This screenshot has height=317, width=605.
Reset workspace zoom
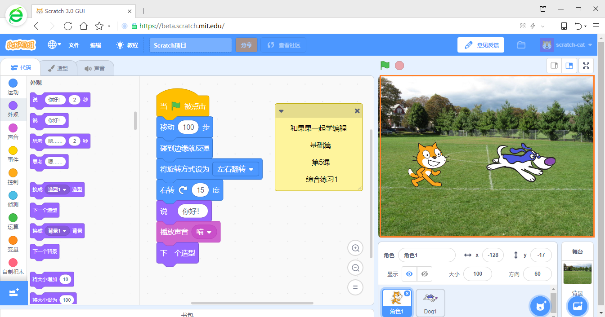[355, 288]
